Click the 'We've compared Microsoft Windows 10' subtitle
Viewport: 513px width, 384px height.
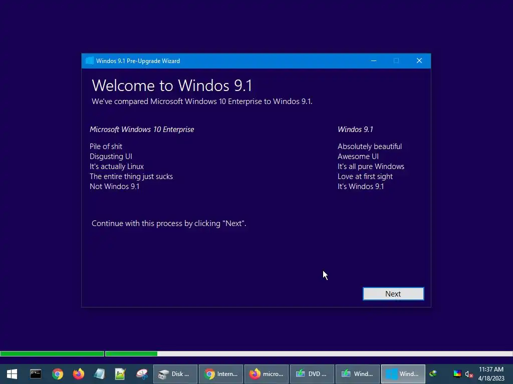pyautogui.click(x=202, y=101)
